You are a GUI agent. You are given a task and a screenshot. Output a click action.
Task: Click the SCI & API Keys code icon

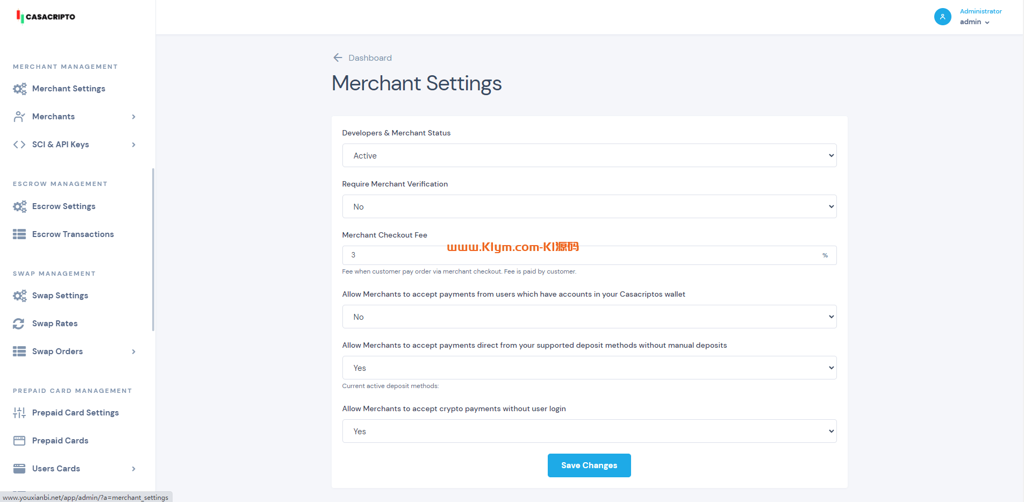pyautogui.click(x=19, y=145)
